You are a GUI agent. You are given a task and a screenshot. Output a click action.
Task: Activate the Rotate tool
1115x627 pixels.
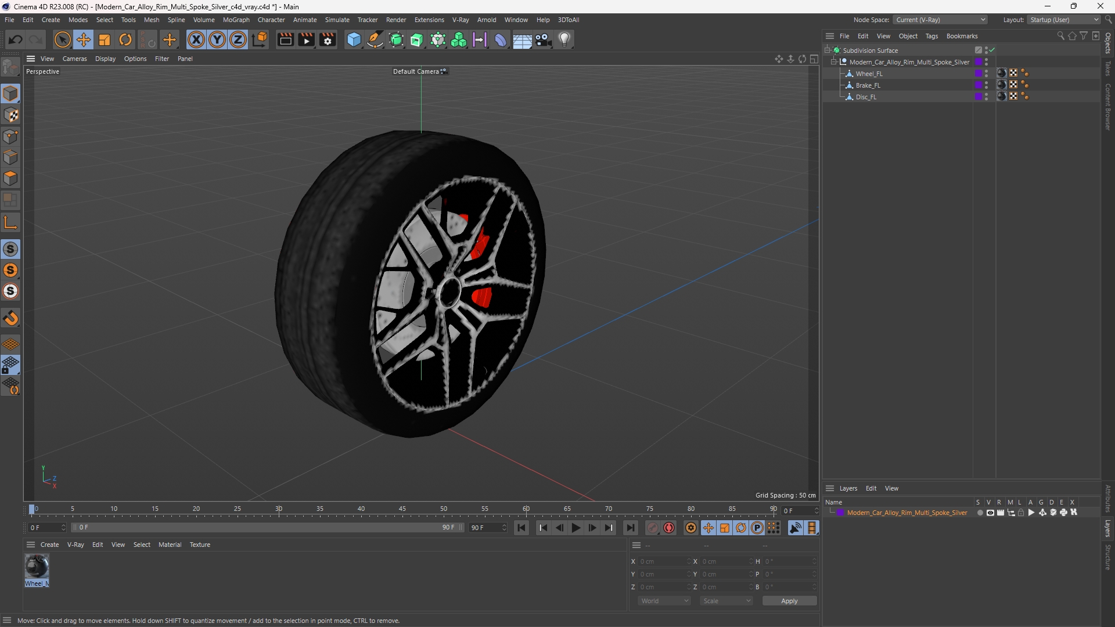125,39
